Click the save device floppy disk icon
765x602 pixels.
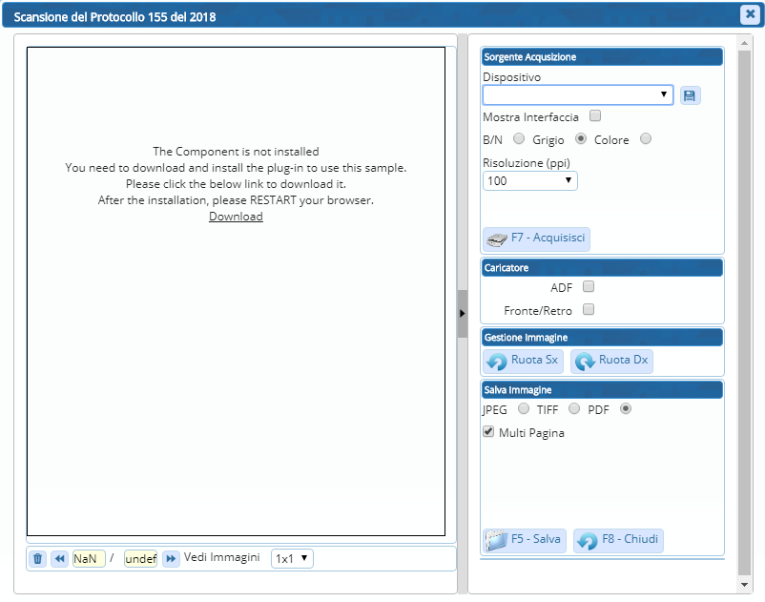(690, 95)
